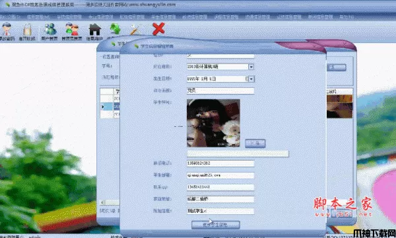Click the empty photo path field below the photo

click(238, 153)
